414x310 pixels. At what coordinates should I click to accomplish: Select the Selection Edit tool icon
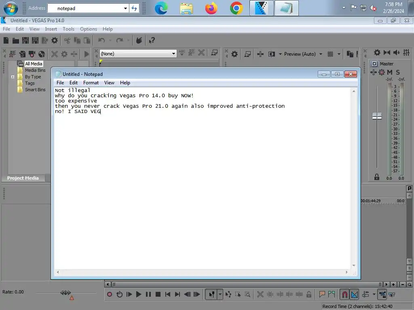point(238,294)
